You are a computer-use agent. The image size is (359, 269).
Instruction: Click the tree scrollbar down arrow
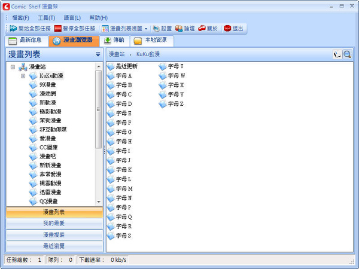tap(99, 202)
